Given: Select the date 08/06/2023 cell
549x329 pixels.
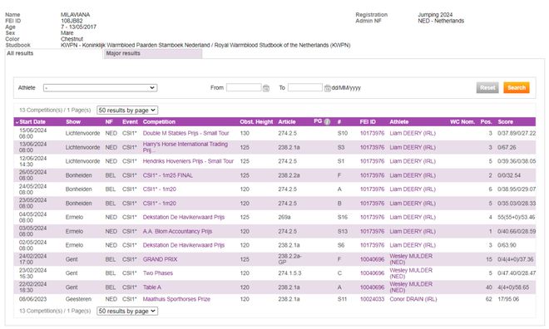Looking at the screenshot, I should tap(33, 299).
